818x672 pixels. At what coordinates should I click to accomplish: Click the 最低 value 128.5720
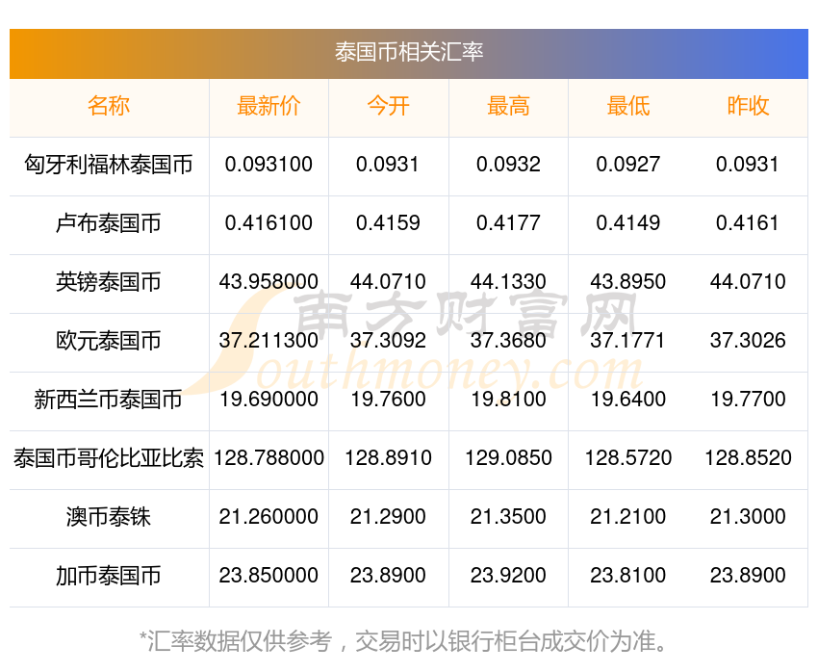tap(628, 458)
